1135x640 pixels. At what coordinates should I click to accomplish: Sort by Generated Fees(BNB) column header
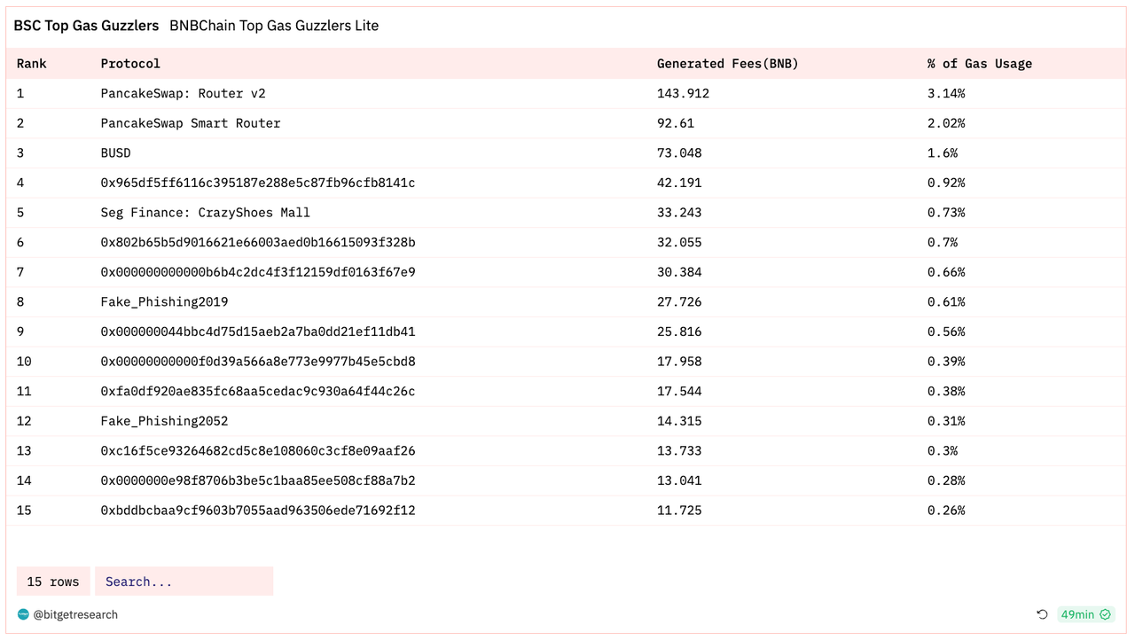pyautogui.click(x=727, y=64)
